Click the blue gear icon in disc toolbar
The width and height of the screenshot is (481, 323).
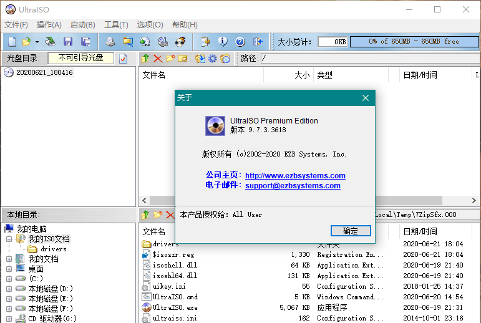tap(213, 58)
